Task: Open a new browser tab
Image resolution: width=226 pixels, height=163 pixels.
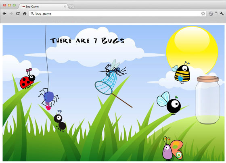Action: (72, 6)
